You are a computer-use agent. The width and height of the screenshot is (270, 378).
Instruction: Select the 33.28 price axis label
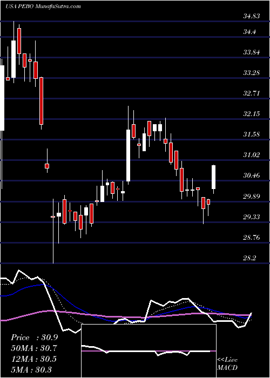click(252, 72)
